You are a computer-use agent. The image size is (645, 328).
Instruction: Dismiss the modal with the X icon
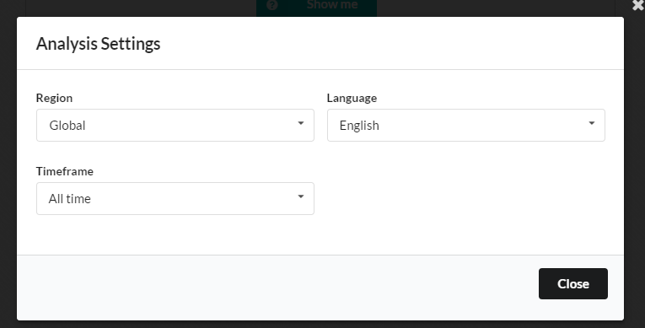click(638, 5)
